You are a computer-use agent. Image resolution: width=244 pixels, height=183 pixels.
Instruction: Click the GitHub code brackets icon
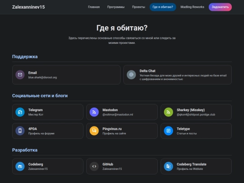(x=94, y=166)
